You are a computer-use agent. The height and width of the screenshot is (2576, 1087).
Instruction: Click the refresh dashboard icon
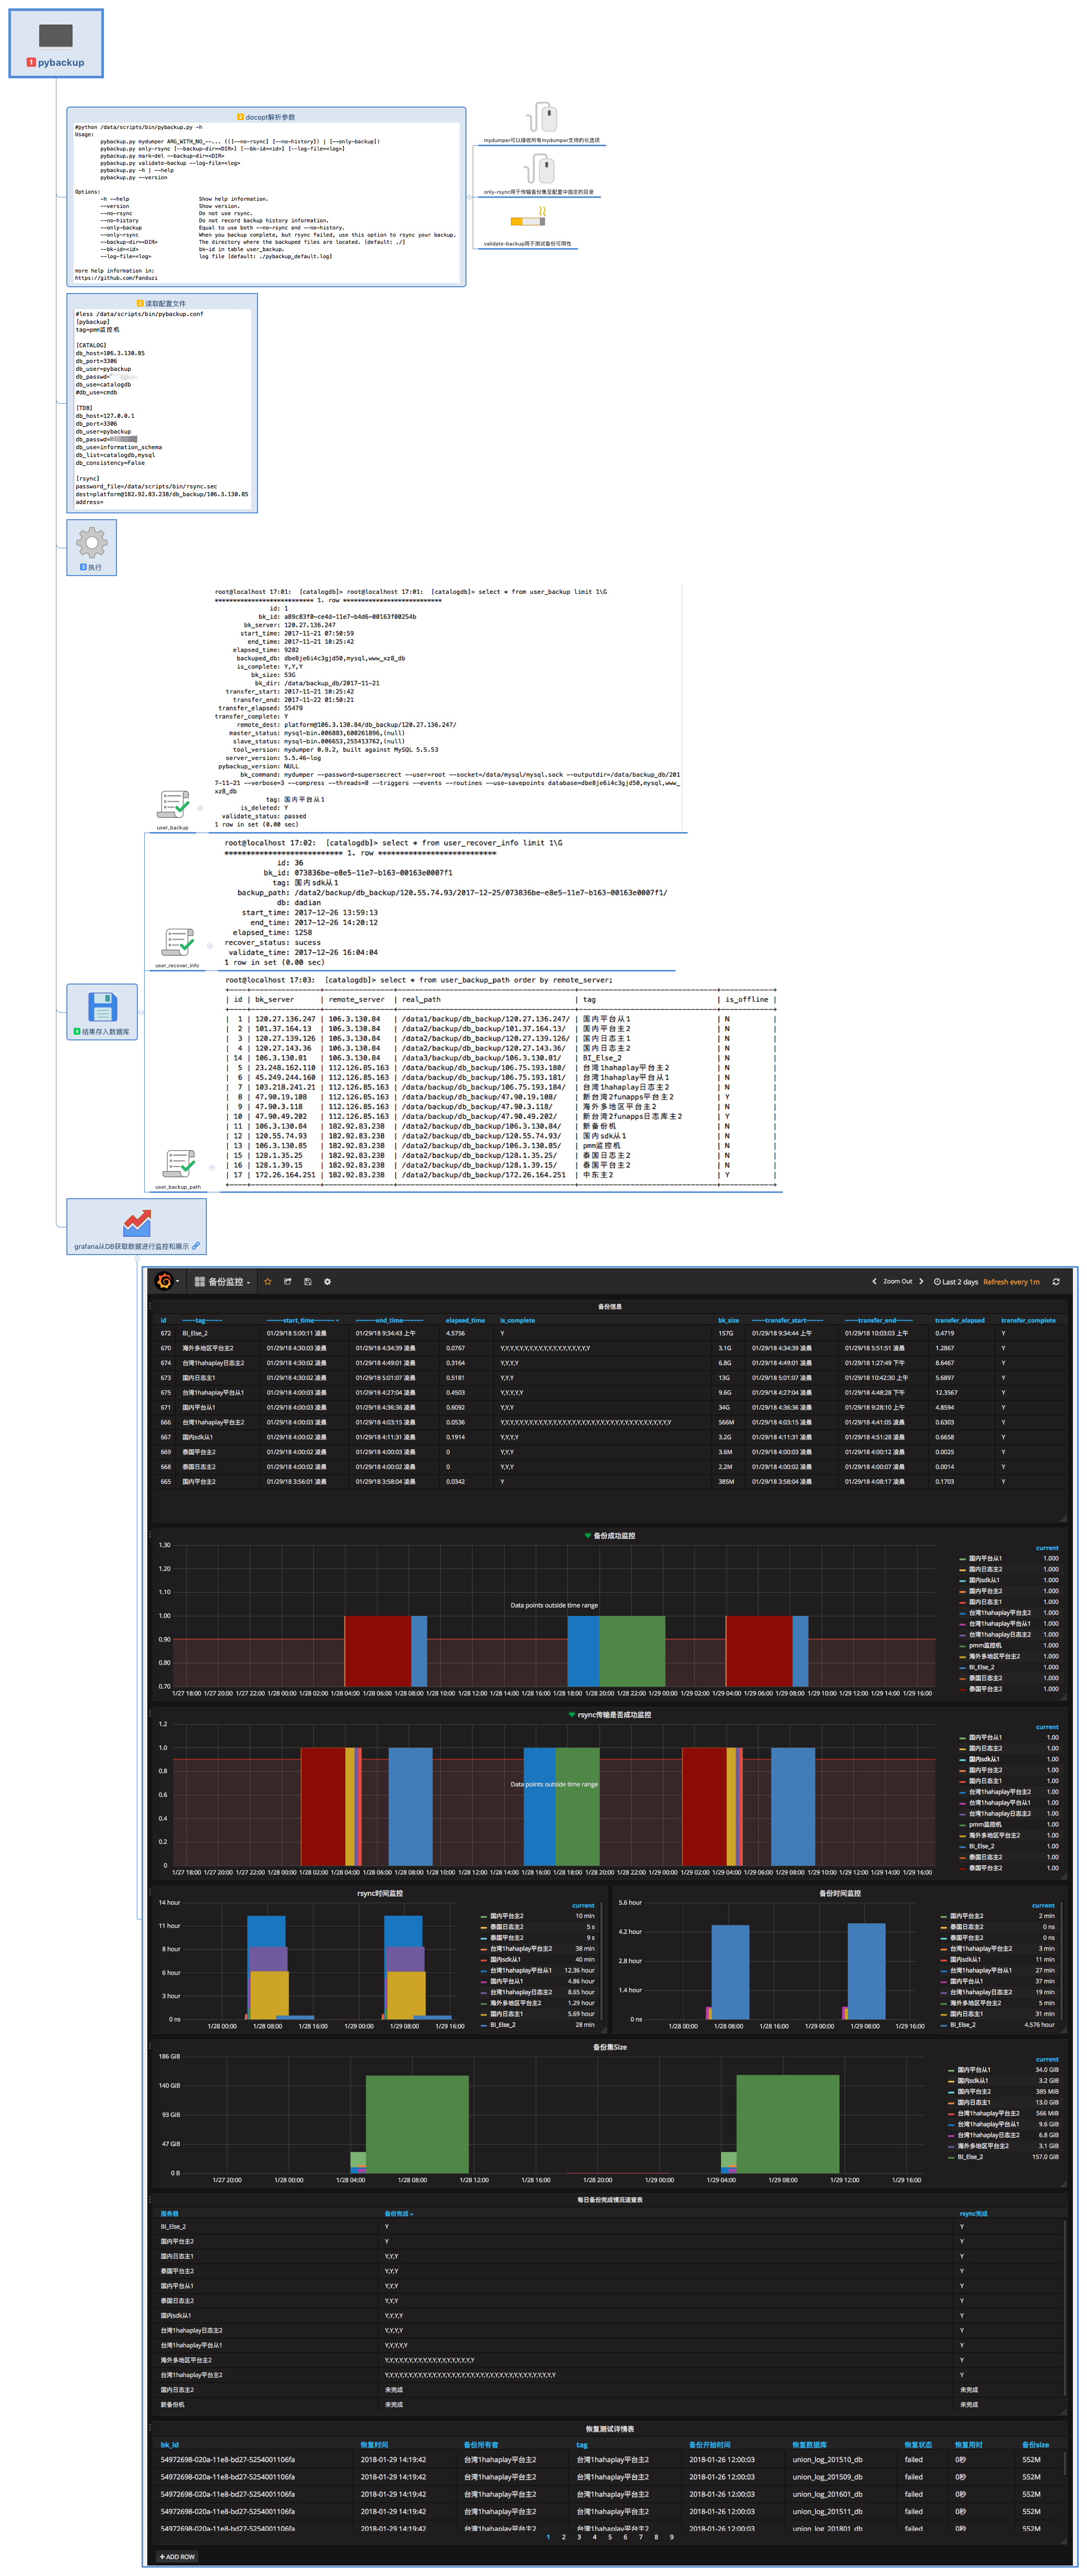[x=1056, y=1281]
